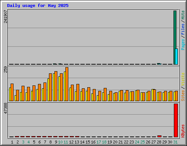Click the 'KBytes' legend label

[183, 131]
